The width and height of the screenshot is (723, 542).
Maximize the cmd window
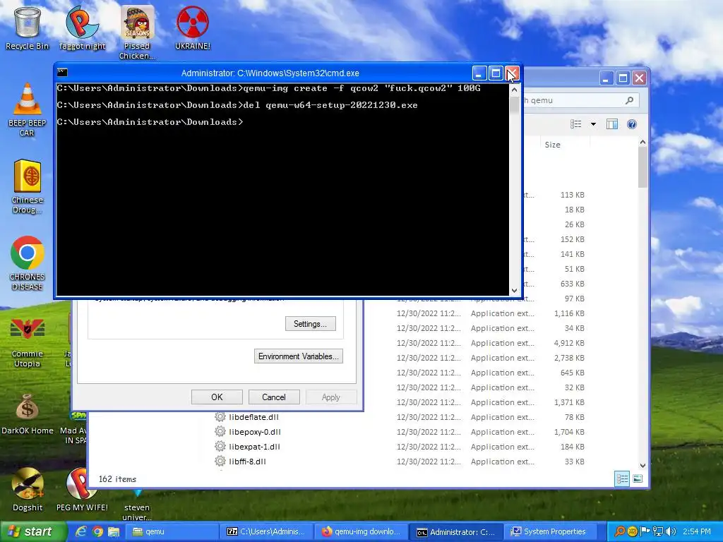496,73
